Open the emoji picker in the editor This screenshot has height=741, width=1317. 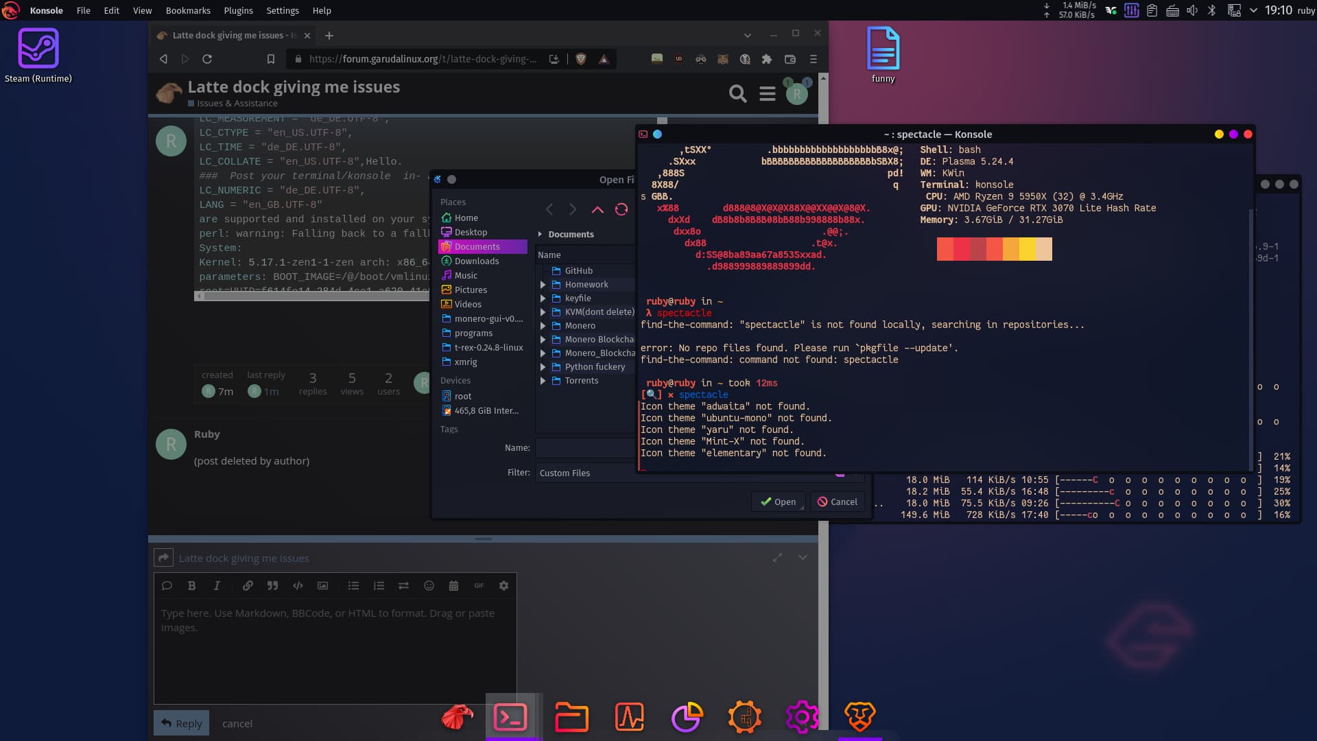(x=429, y=585)
